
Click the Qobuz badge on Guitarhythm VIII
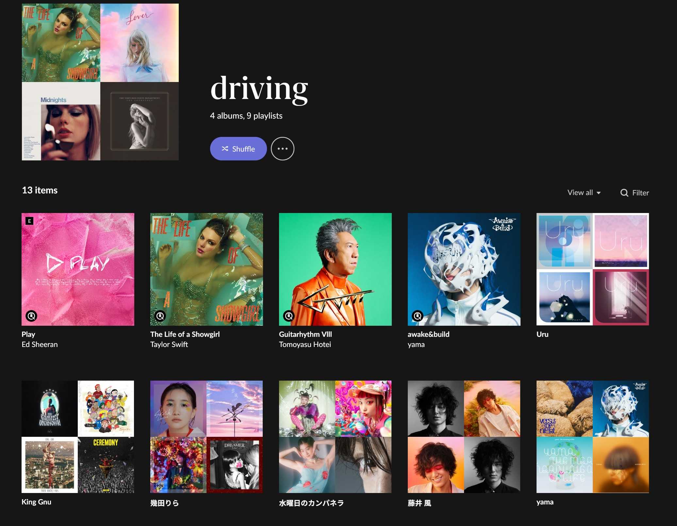(x=289, y=316)
